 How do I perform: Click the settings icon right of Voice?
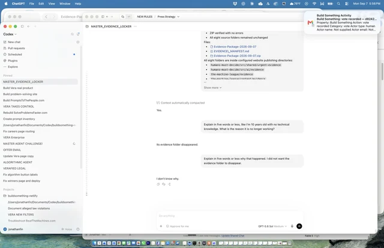(78, 229)
